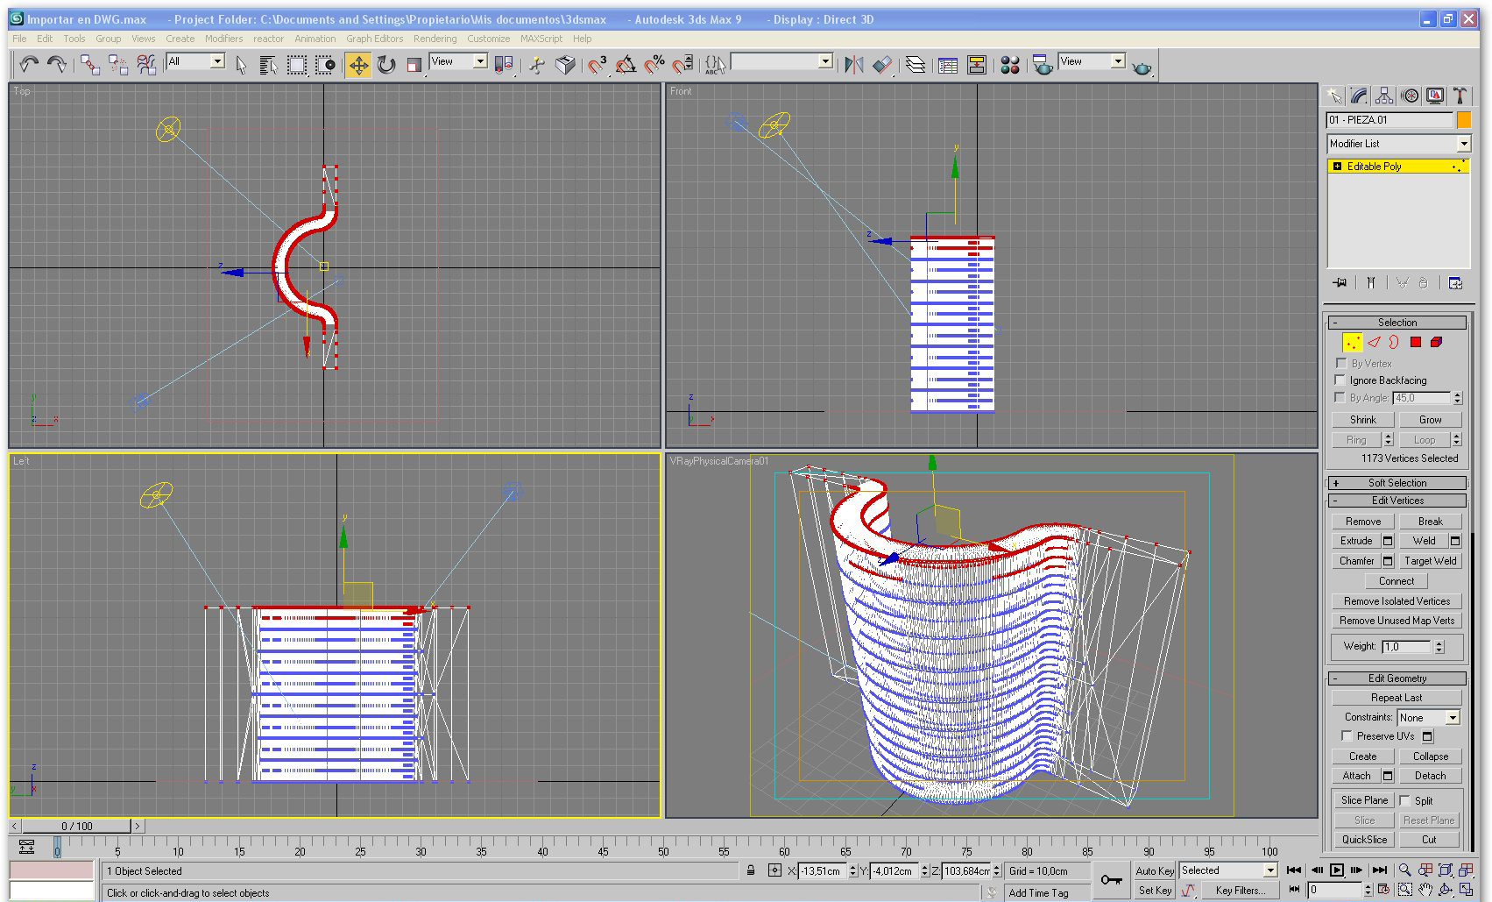
Task: Toggle the Percent Snap icon
Action: (x=654, y=65)
